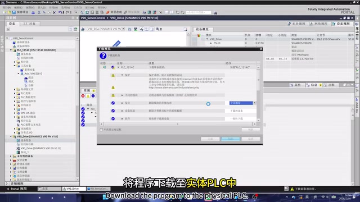This screenshot has height=202, width=360.
Task: Go online via 转至在线
Action: coord(114,12)
